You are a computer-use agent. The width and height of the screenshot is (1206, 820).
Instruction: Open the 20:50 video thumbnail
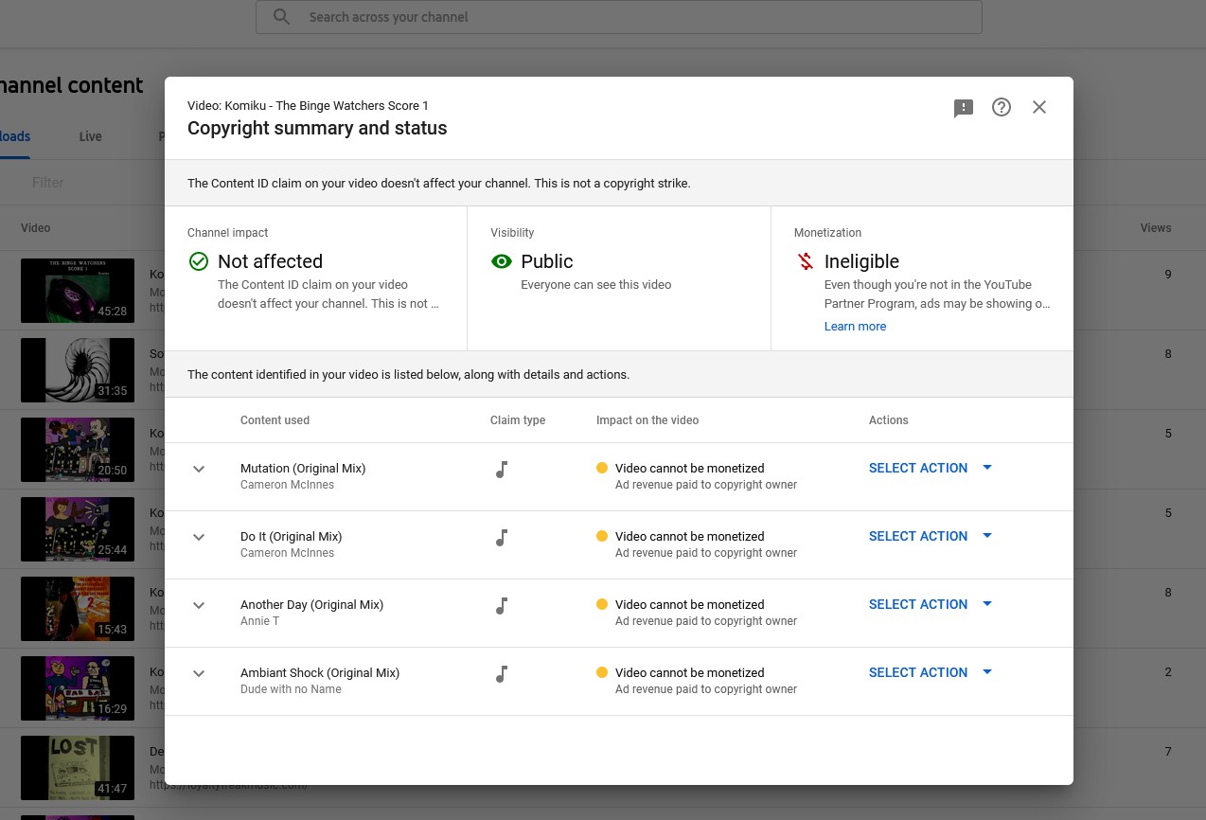78,450
